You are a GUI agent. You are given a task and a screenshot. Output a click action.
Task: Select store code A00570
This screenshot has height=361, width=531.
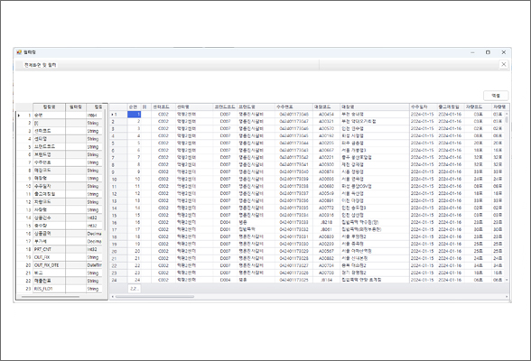(x=326, y=128)
